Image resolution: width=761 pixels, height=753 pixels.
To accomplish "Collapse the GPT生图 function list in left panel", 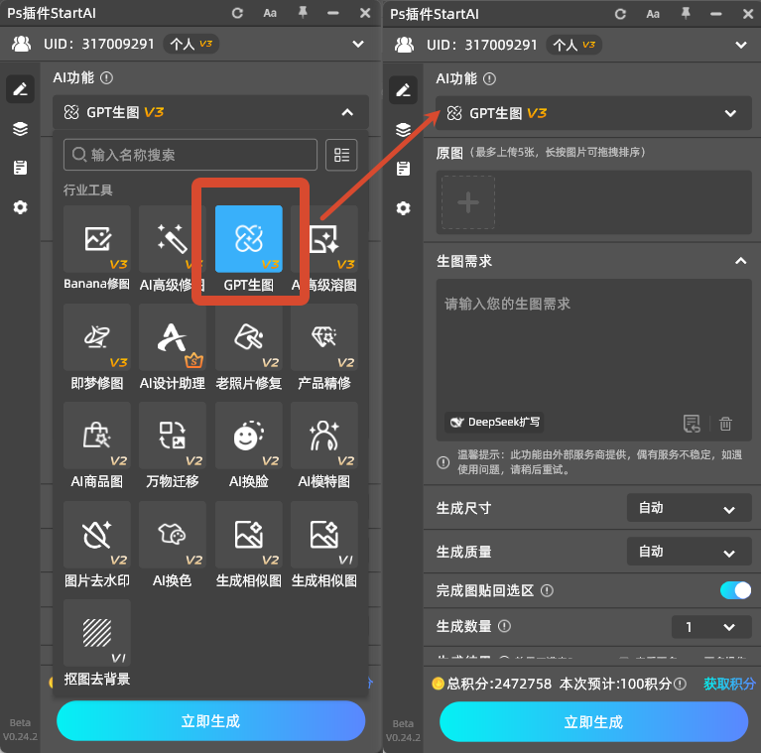I will tap(347, 112).
